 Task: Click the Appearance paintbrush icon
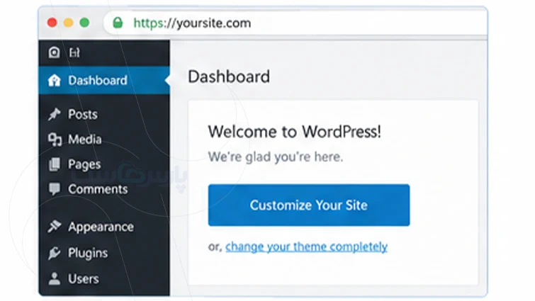click(55, 227)
